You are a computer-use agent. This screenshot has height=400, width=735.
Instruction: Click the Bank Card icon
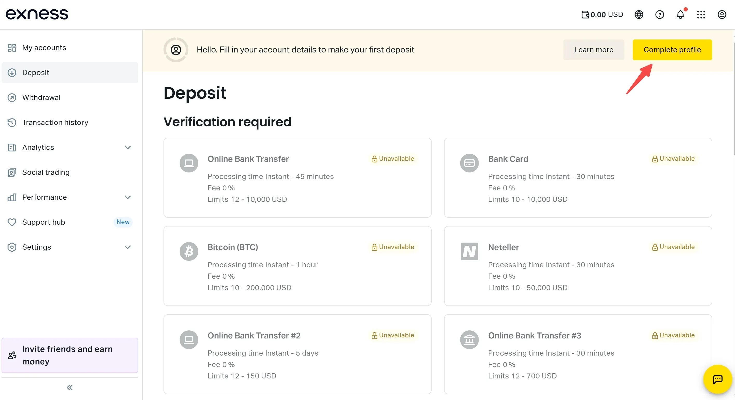(x=469, y=163)
